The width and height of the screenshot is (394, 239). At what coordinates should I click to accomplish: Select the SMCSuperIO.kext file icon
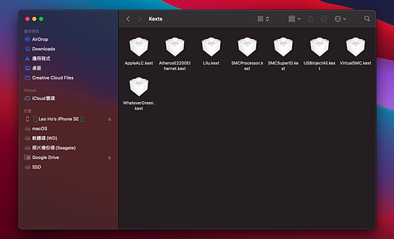coord(283,47)
